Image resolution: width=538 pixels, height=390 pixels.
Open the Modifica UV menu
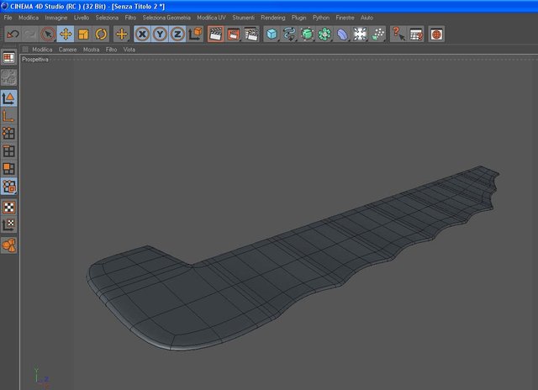pyautogui.click(x=211, y=18)
